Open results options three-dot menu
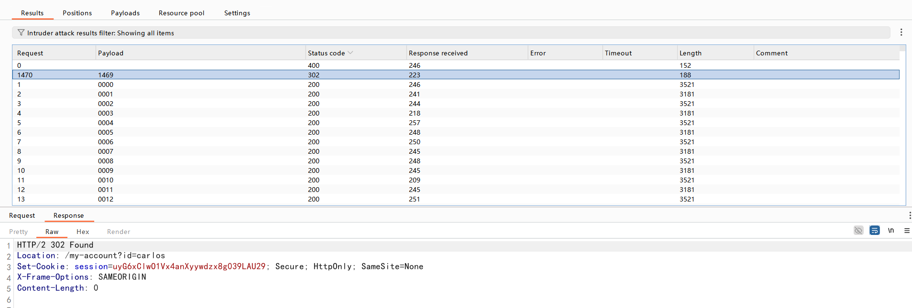The width and height of the screenshot is (912, 308). click(x=901, y=32)
